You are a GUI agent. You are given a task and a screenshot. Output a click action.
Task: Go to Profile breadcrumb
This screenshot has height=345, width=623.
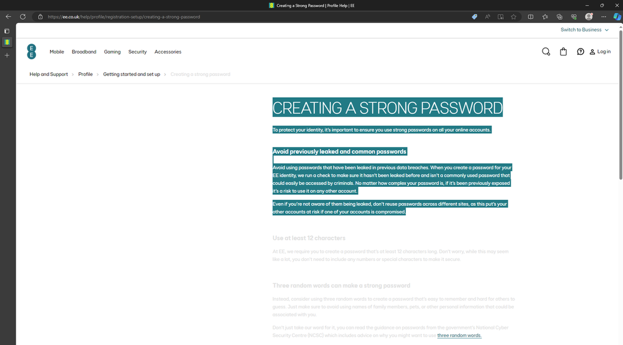pyautogui.click(x=85, y=74)
